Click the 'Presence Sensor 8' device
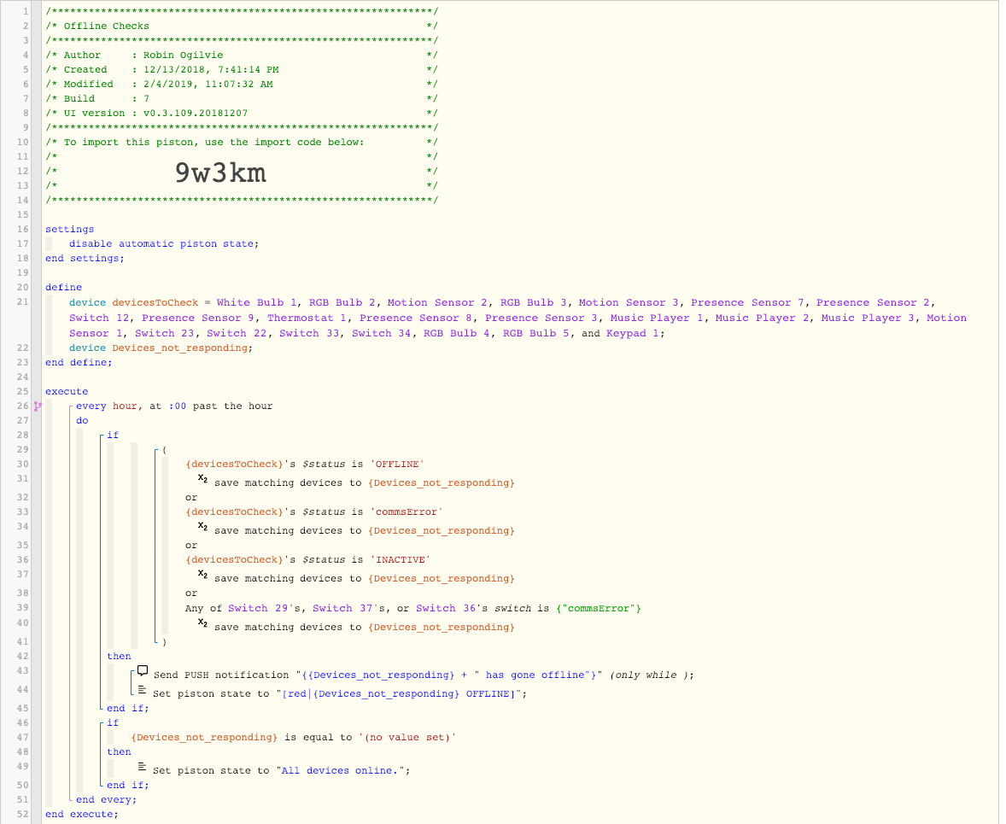Image resolution: width=1006 pixels, height=824 pixels. pos(416,318)
